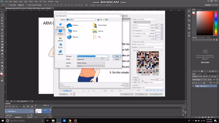Mute the Audio Track
Screen dimensions: 219x123
coord(28,115)
